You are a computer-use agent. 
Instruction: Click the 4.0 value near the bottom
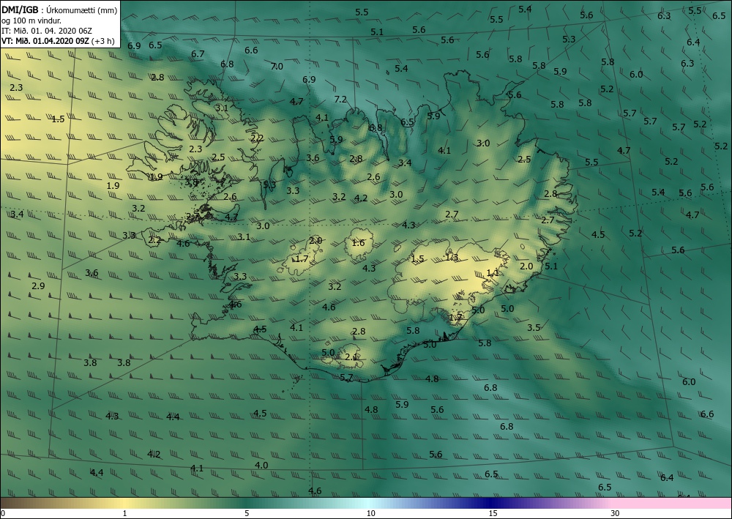[x=261, y=465]
